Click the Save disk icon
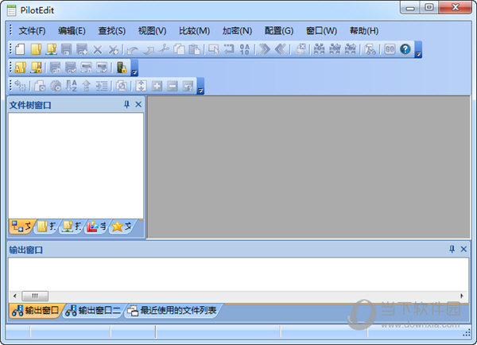The height and width of the screenshot is (345, 477). pos(66,49)
